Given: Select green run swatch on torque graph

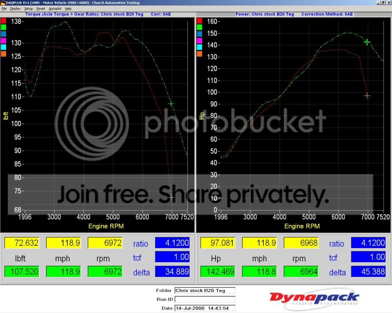Looking at the screenshot, I should (x=3, y=27).
